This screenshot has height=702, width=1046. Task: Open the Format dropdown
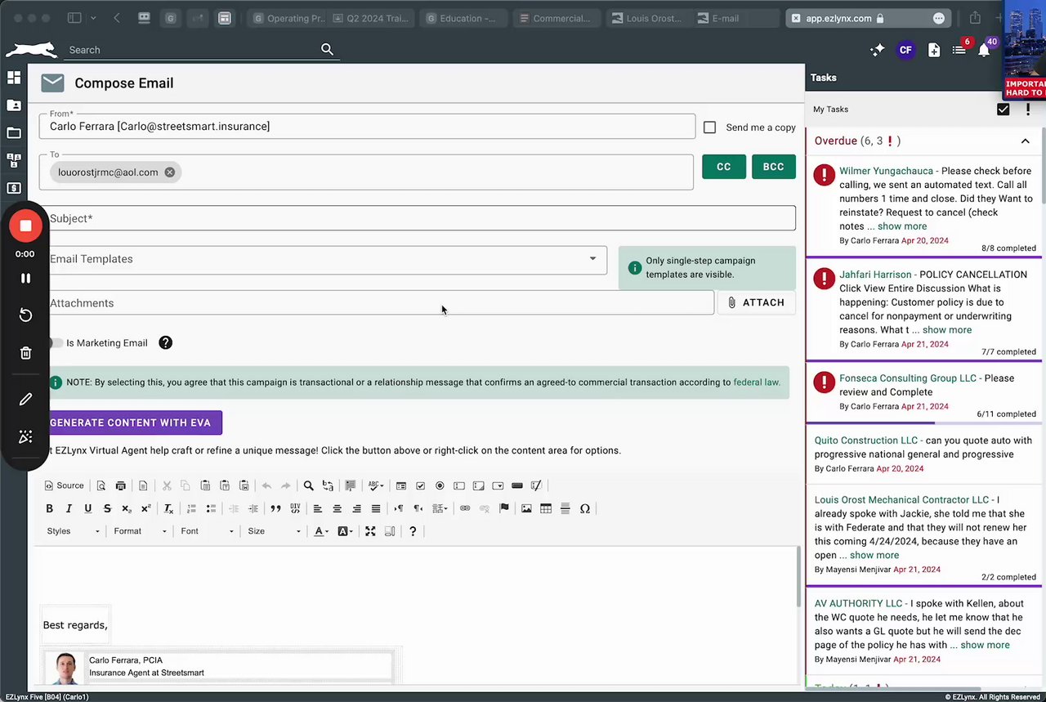coord(141,531)
